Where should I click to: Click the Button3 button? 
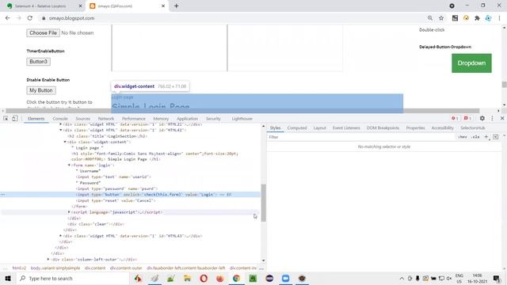pos(39,62)
